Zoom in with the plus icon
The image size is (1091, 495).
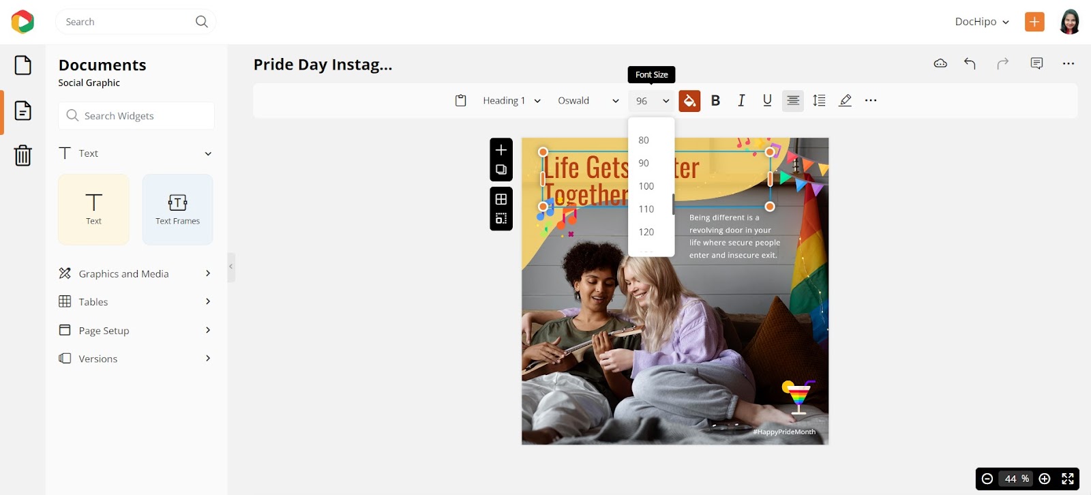pyautogui.click(x=1045, y=479)
